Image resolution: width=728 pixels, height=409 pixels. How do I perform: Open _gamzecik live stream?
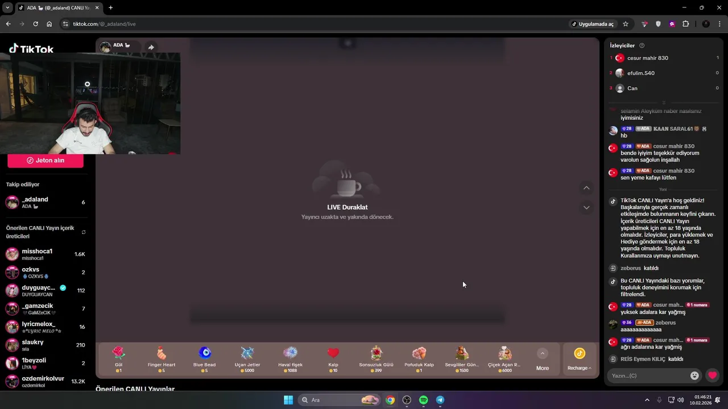coord(45,308)
